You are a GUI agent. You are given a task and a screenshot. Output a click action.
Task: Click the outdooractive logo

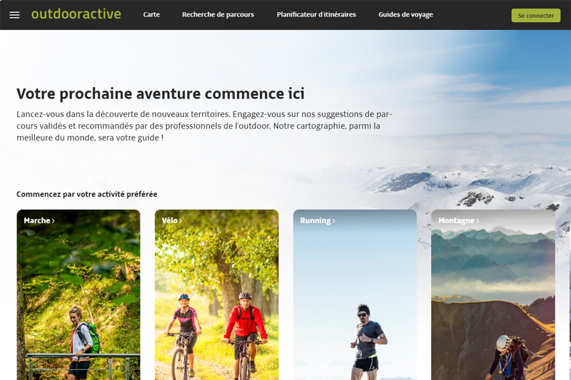[x=76, y=14]
